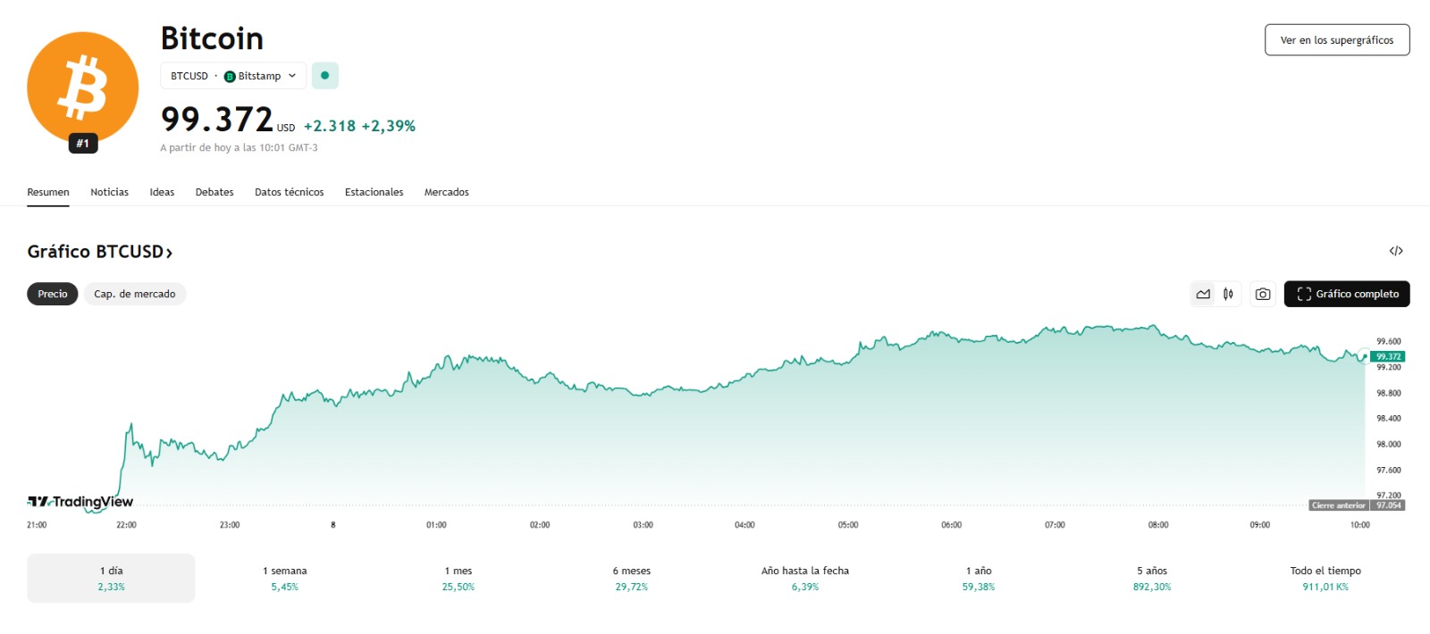Screen dimensions: 1430x634
Task: Open the BTCUSD Bitstamp exchange dropdown
Action: tap(233, 76)
